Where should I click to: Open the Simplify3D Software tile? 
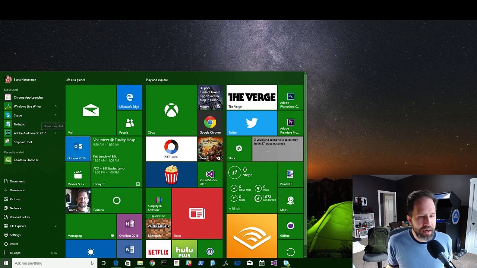158,200
